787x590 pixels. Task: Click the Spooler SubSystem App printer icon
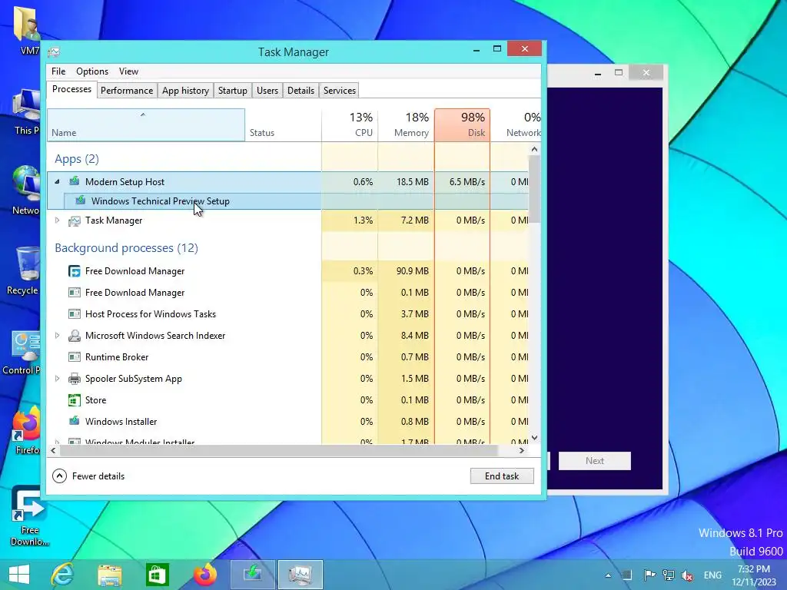(75, 379)
